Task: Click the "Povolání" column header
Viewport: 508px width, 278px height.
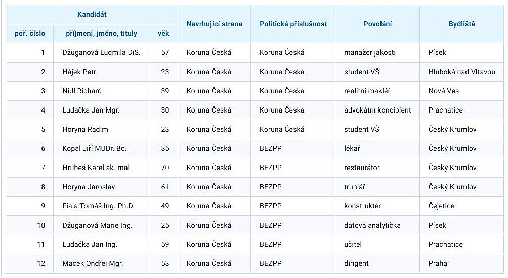Action: pyautogui.click(x=377, y=24)
